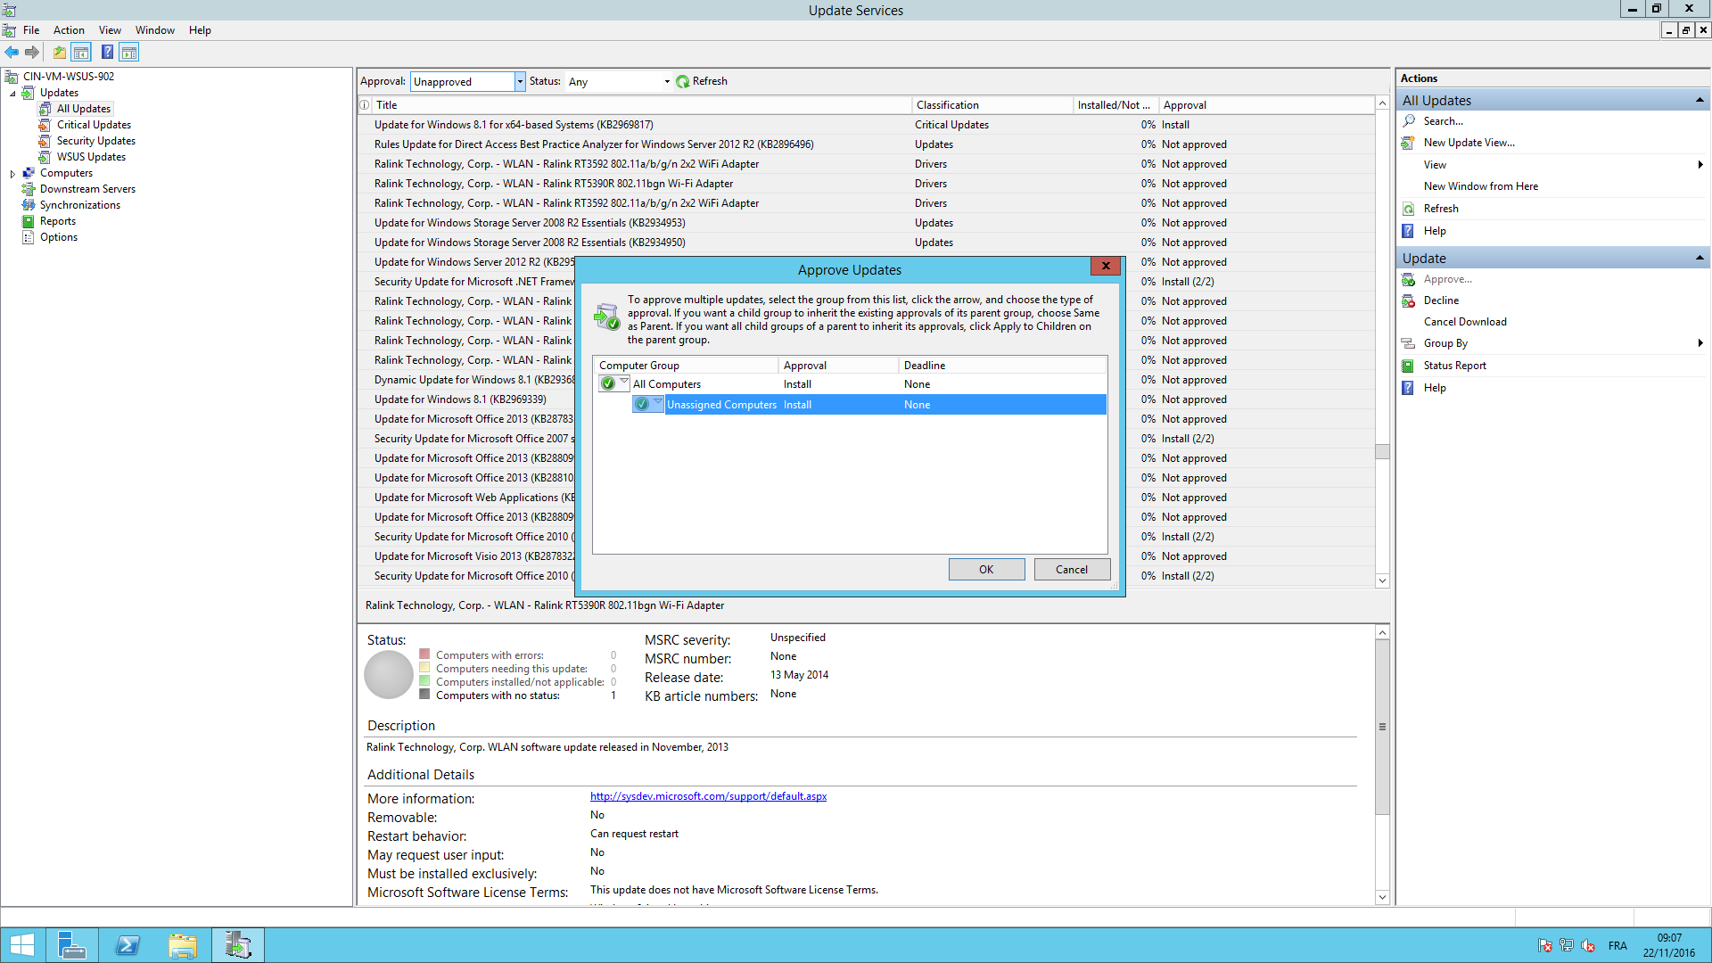Image resolution: width=1712 pixels, height=963 pixels.
Task: Select Rules Update for Direct Access row
Action: pyautogui.click(x=865, y=144)
